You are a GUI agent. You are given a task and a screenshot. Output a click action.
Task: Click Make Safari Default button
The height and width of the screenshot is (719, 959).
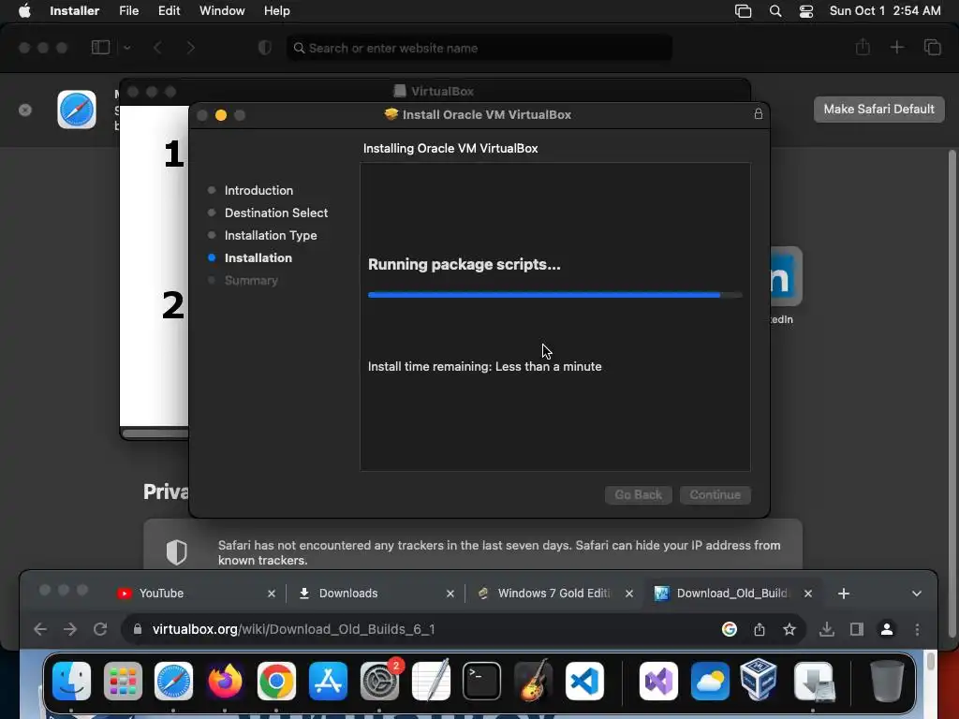coord(878,109)
